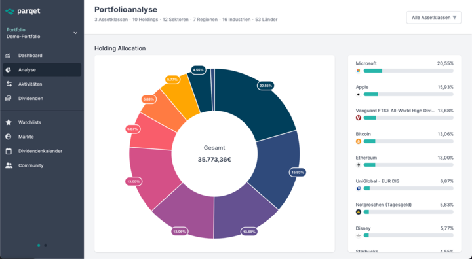This screenshot has height=259, width=472.
Task: Click the Bitcoin allocation progress bar
Action: (408, 141)
